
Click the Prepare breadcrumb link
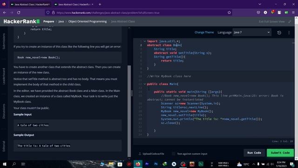[48, 21]
